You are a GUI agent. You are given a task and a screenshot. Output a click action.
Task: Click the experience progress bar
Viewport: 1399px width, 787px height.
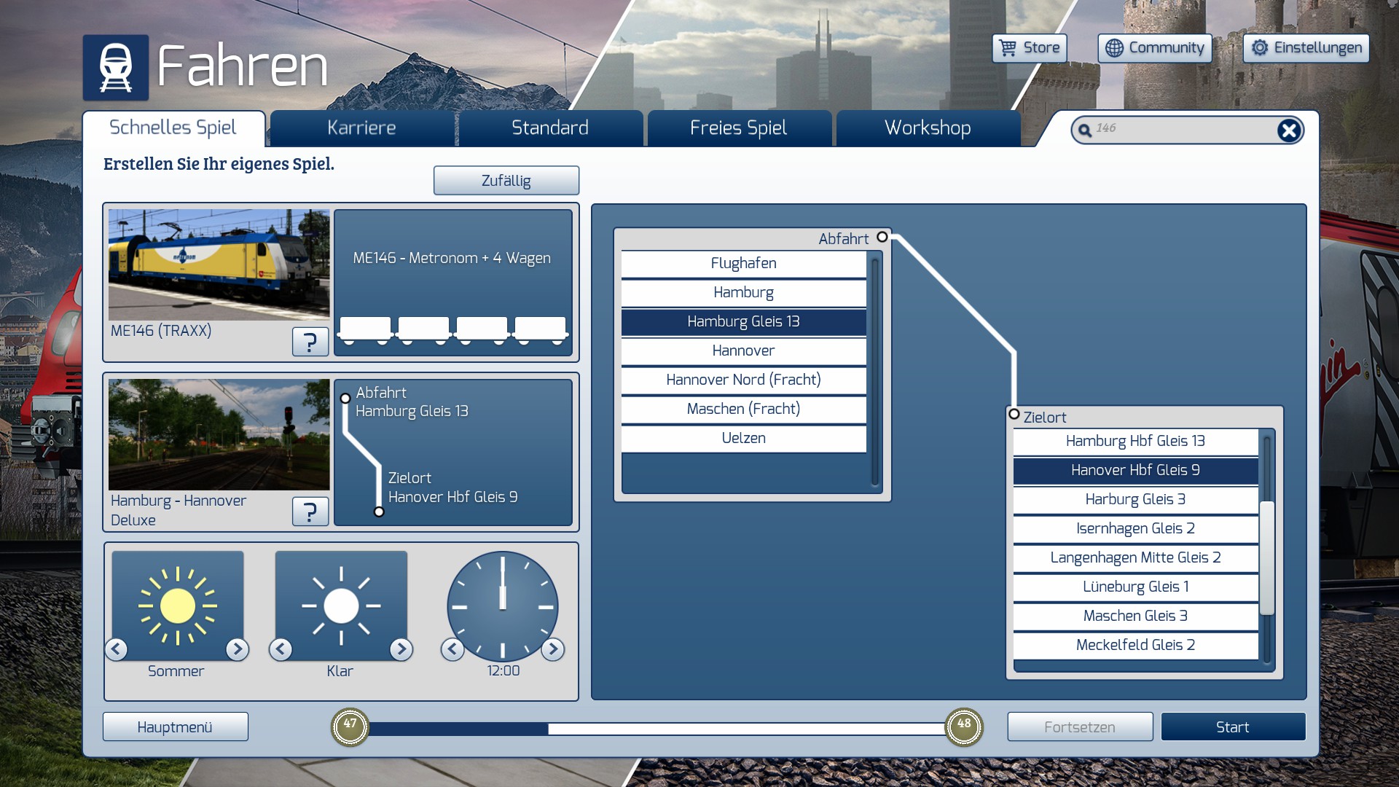(656, 729)
